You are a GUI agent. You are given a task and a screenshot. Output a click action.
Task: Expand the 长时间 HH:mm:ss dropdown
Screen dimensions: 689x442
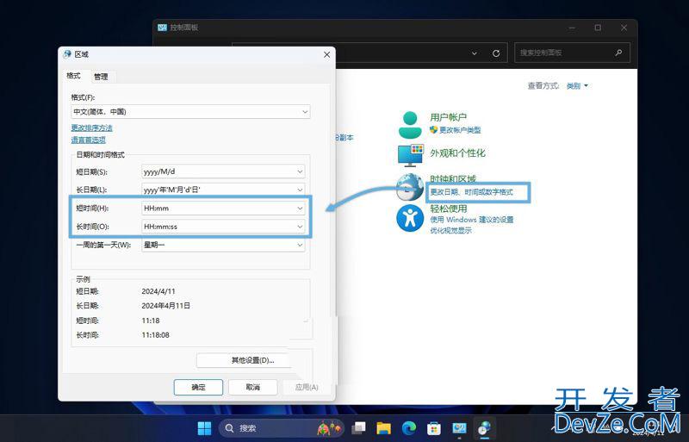(x=223, y=227)
